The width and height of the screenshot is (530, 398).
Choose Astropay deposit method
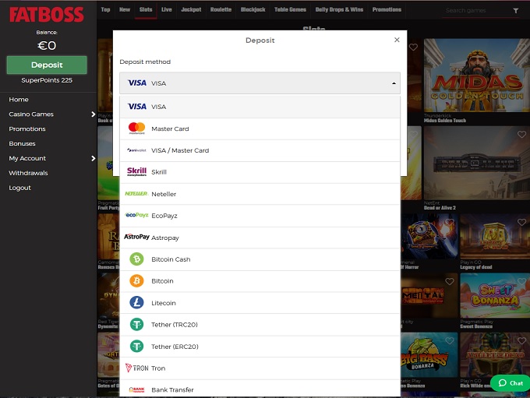260,238
